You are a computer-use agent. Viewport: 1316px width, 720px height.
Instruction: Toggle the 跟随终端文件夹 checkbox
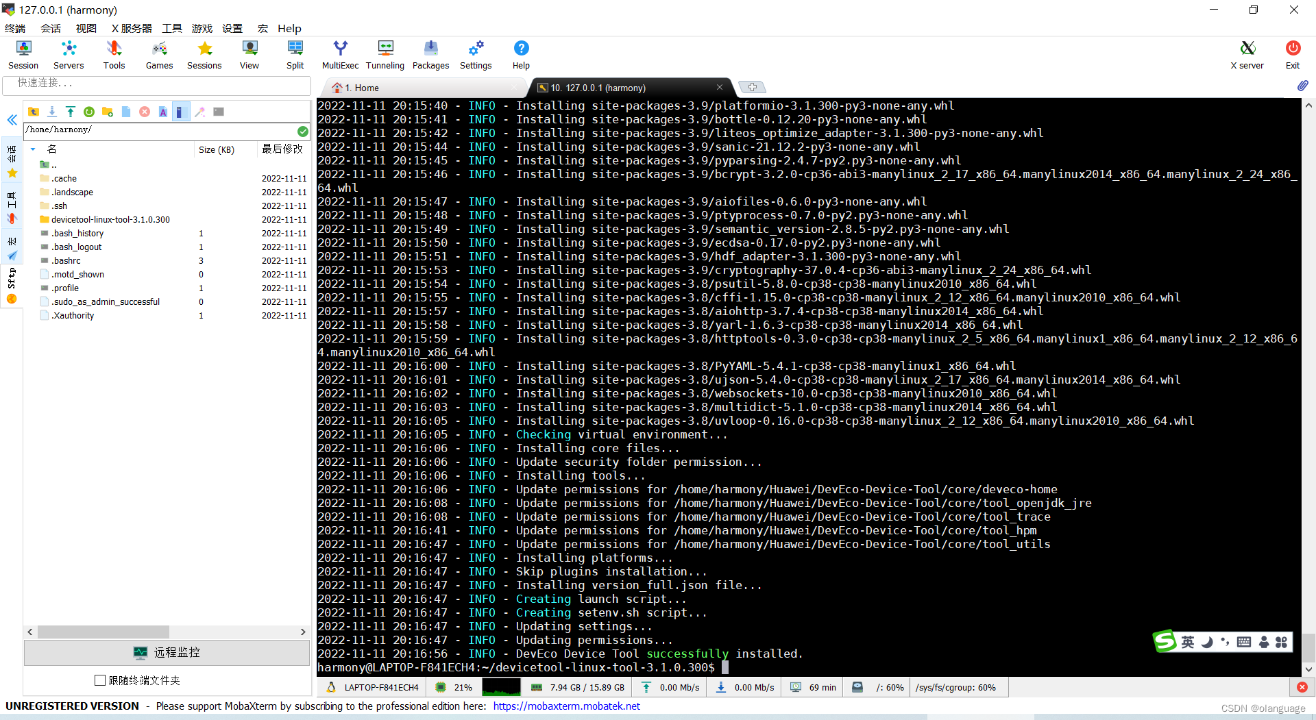coord(100,680)
